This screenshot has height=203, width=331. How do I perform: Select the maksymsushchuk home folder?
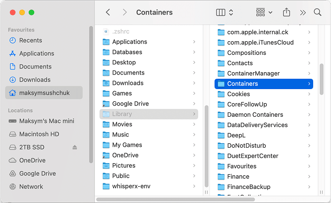click(x=44, y=92)
